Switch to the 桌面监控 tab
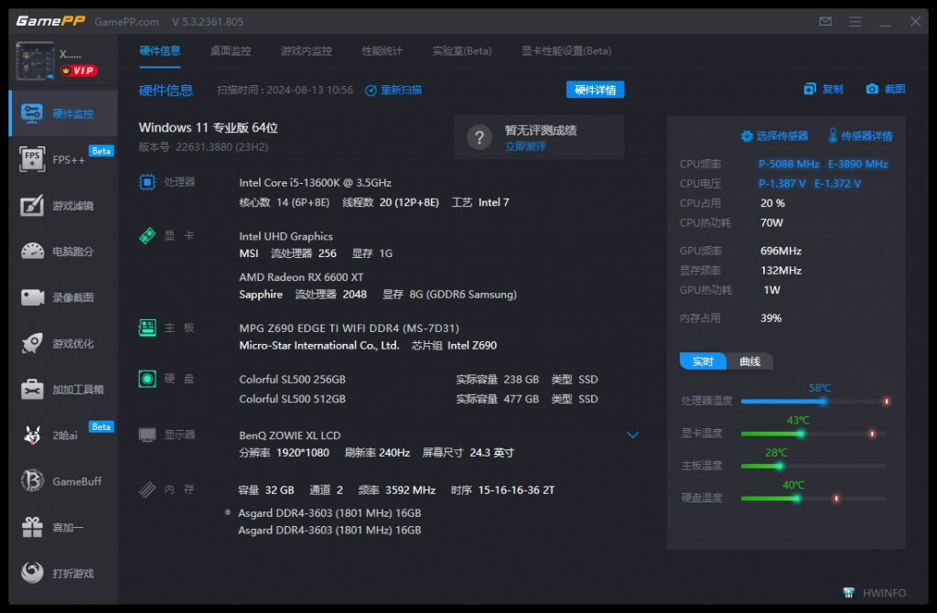 (x=231, y=51)
